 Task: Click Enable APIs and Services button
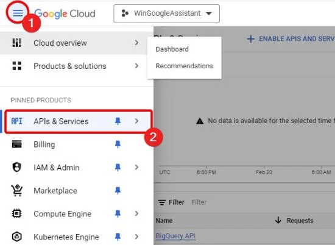(x=291, y=39)
